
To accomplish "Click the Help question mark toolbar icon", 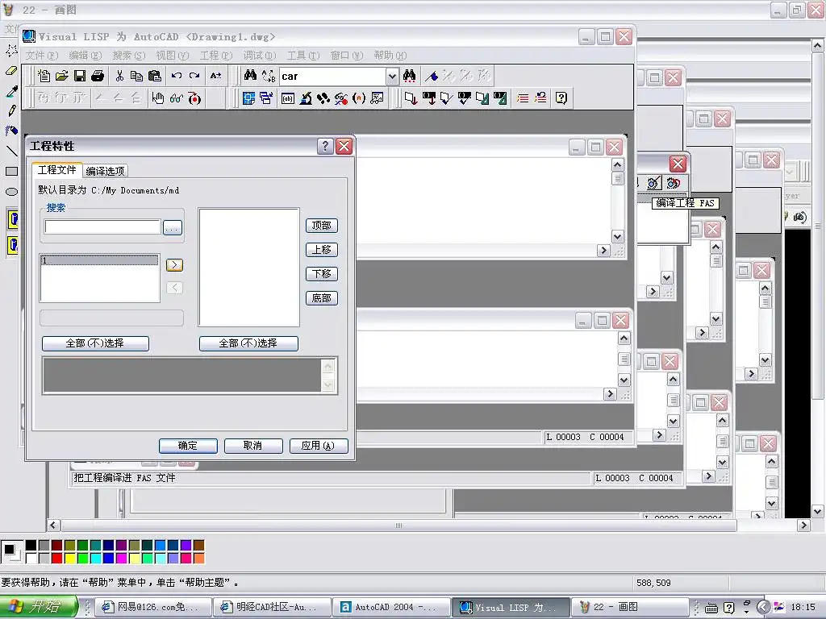I will tap(561, 98).
